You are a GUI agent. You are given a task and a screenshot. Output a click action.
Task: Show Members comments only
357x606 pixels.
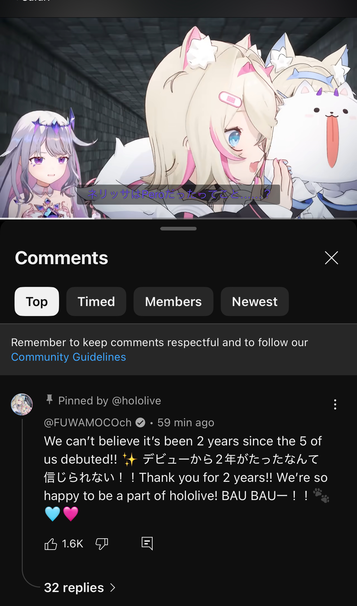(174, 301)
